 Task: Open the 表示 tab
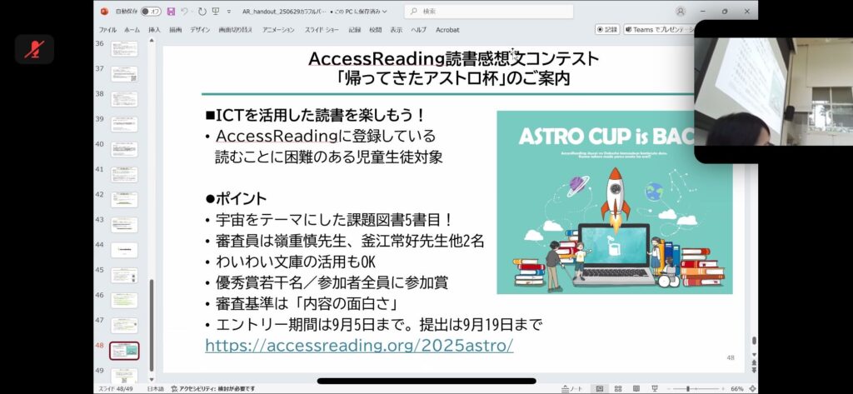(396, 30)
